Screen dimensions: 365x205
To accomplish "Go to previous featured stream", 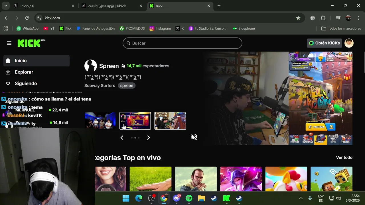I will pyautogui.click(x=122, y=138).
